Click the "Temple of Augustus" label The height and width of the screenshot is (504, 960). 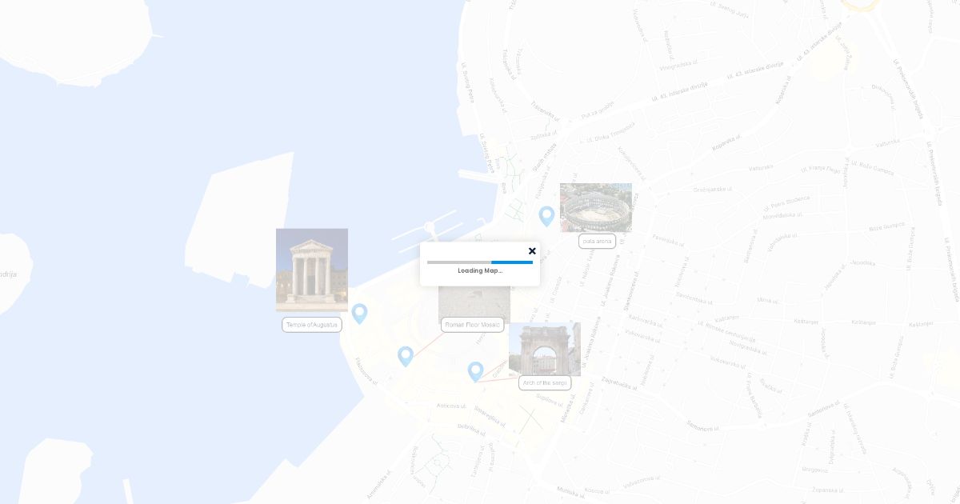click(x=312, y=325)
